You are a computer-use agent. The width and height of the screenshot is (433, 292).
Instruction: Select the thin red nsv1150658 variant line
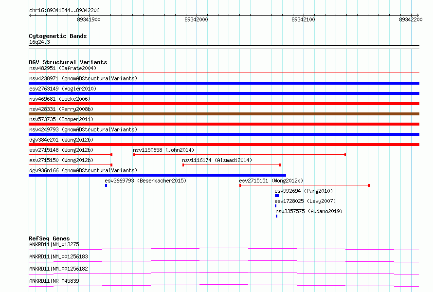click(239, 155)
